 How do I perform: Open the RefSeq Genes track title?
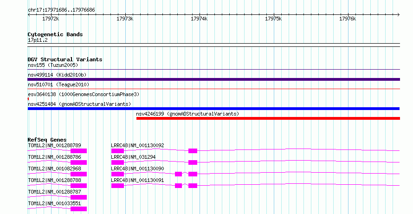click(47, 140)
